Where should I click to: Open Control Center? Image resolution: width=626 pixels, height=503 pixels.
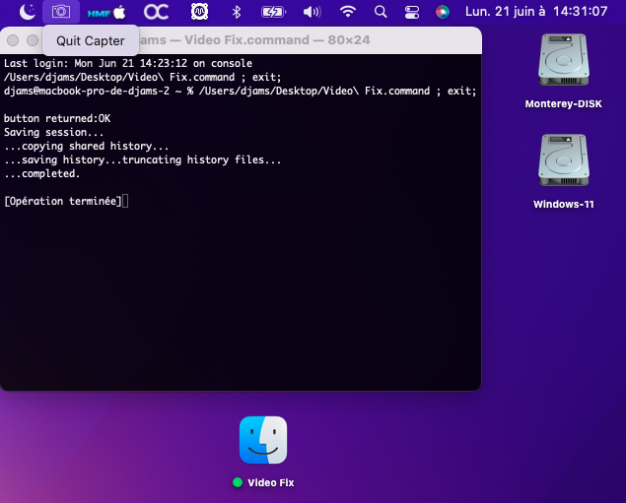click(x=412, y=12)
